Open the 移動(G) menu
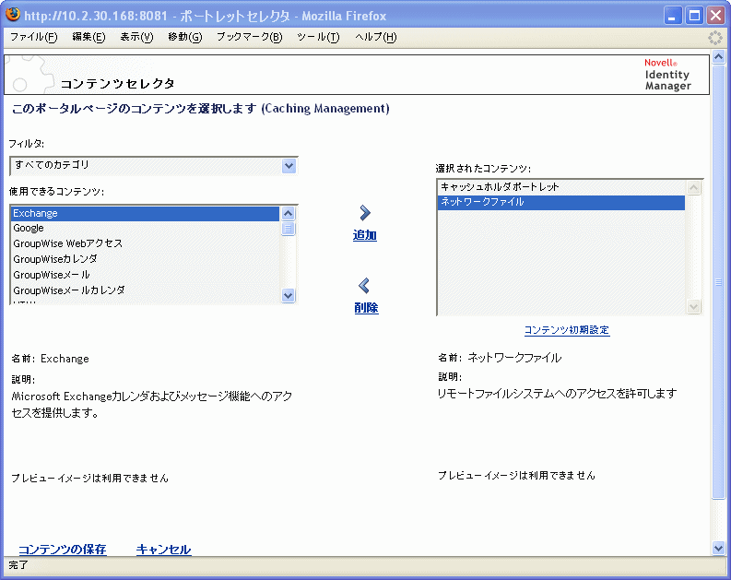This screenshot has width=731, height=580. click(185, 37)
